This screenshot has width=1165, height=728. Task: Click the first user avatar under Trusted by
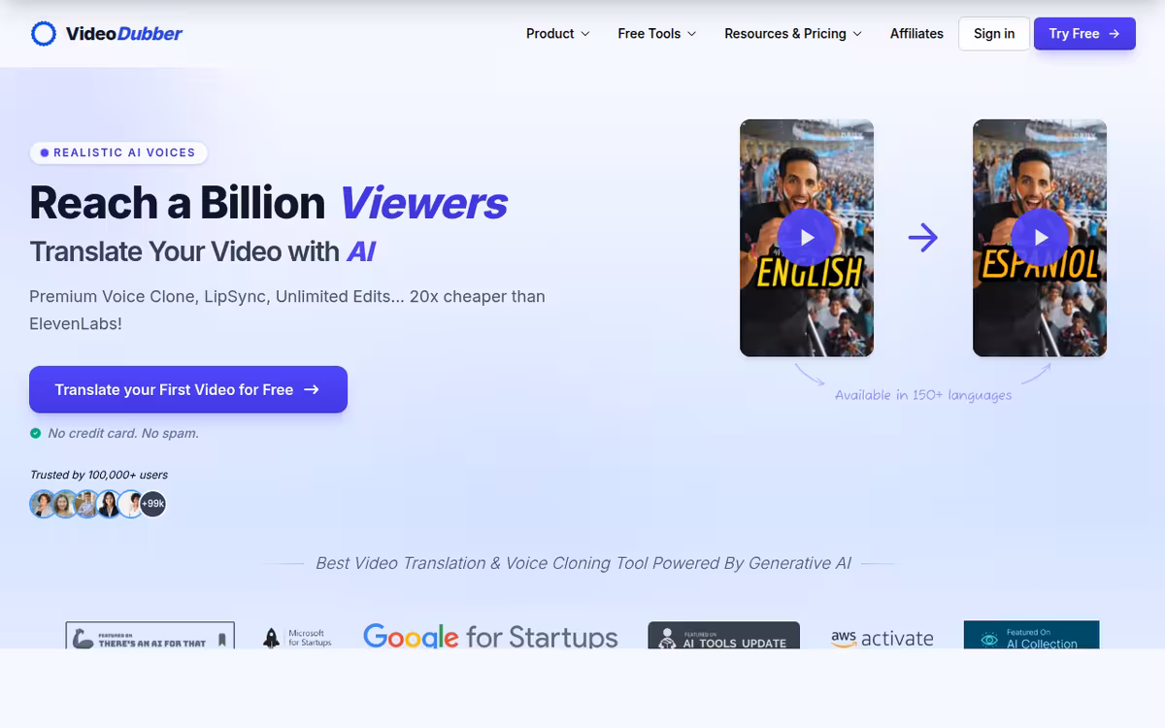pyautogui.click(x=43, y=504)
